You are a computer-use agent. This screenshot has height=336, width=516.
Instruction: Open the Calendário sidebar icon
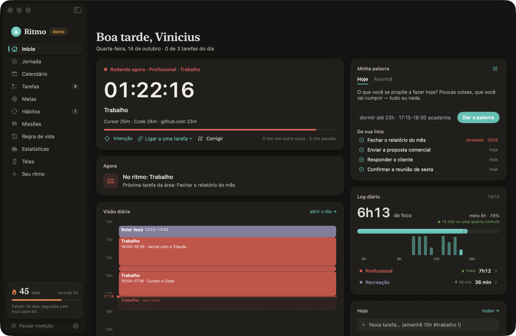[x=15, y=74]
